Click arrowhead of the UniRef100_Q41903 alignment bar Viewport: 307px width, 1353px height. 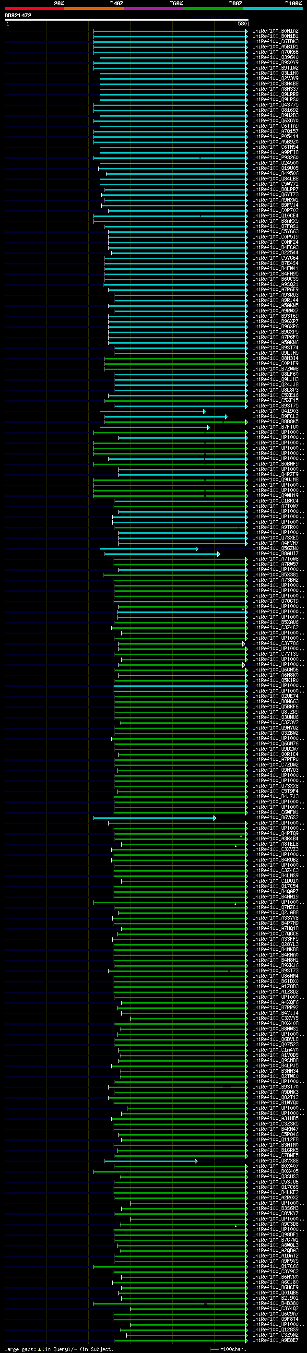(x=205, y=411)
